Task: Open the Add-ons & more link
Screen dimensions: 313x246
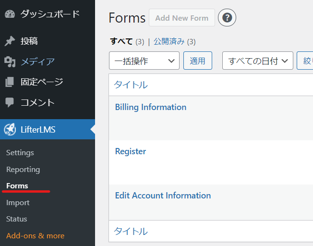Action: click(36, 236)
